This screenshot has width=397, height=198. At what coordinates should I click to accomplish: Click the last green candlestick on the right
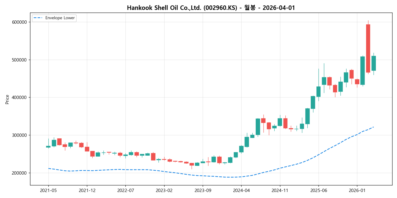374,63
